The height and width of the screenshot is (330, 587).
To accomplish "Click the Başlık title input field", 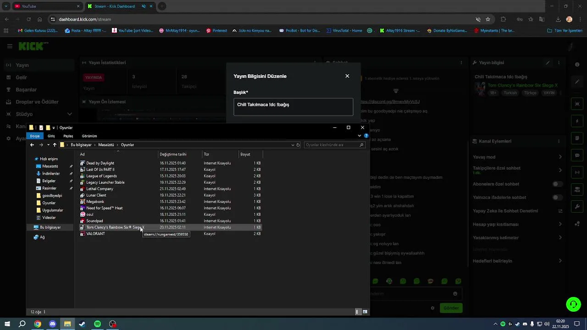I will pos(293,107).
